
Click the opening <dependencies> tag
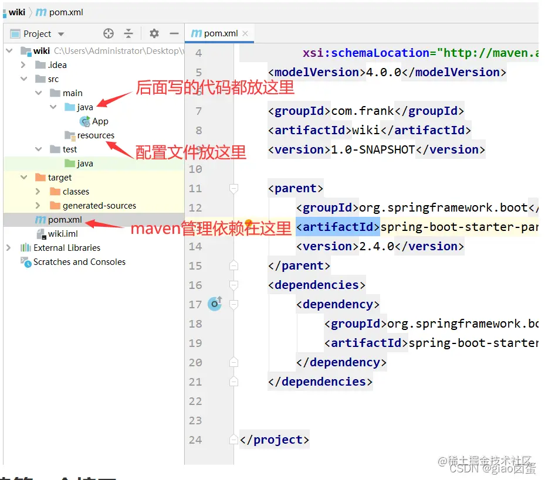316,285
